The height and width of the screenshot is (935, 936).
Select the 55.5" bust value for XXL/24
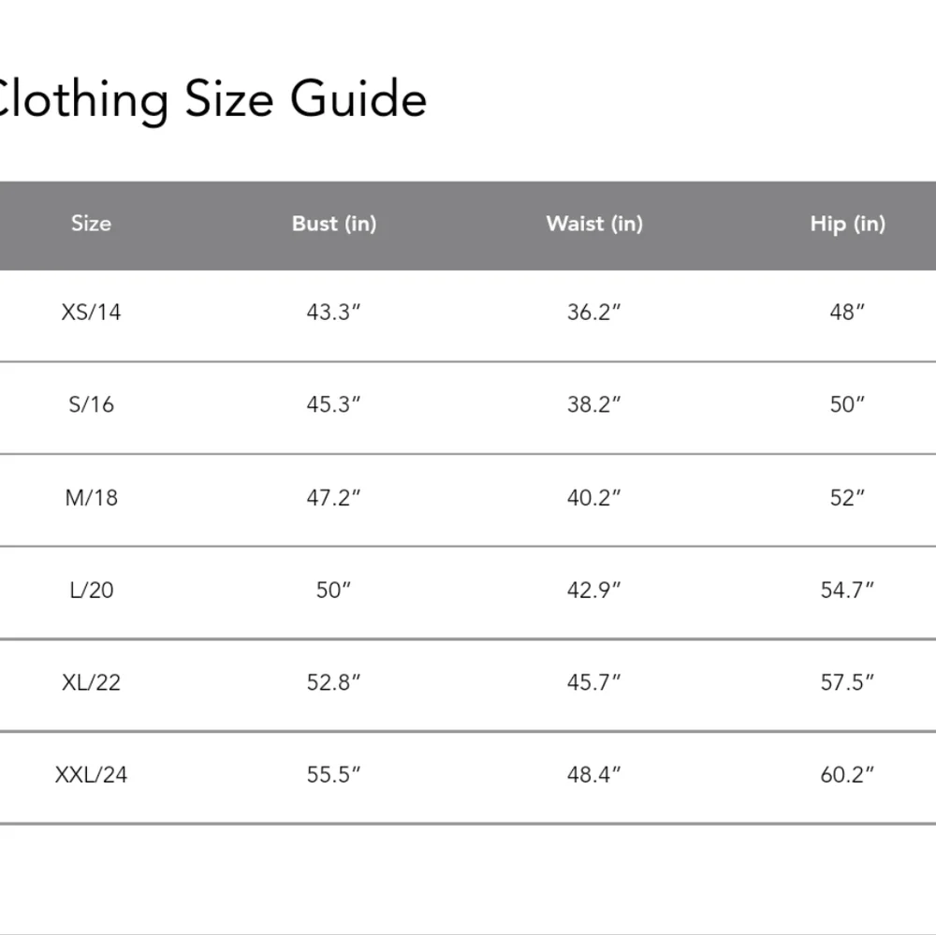[333, 775]
